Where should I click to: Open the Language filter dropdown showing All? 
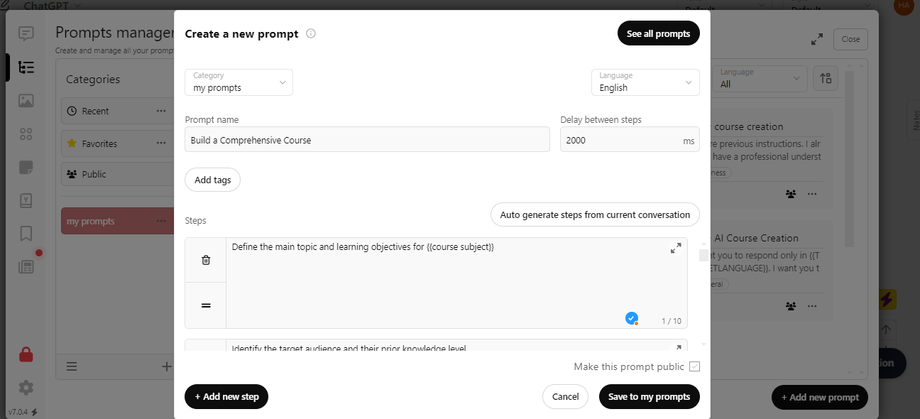point(760,78)
